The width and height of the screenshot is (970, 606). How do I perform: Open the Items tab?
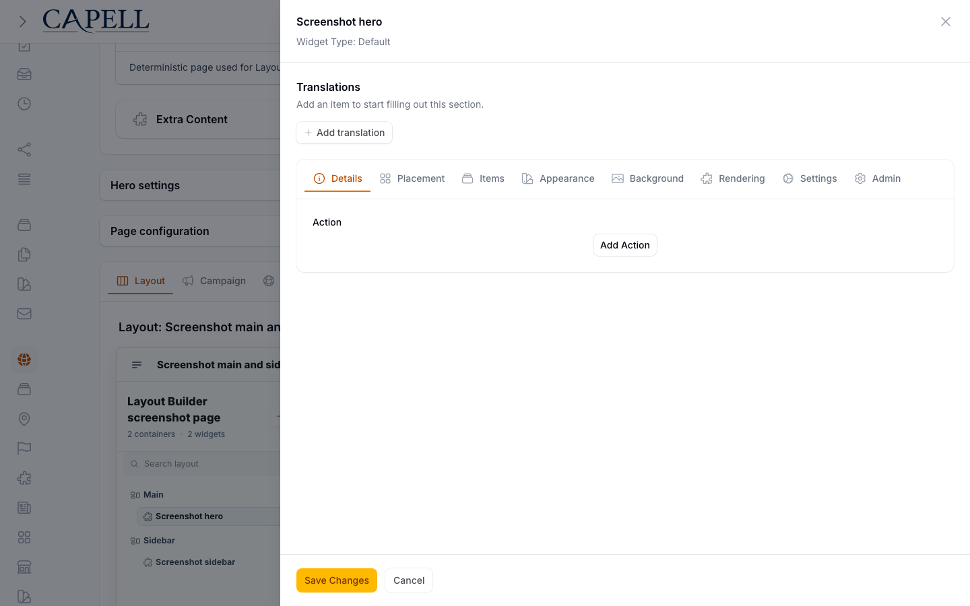pos(483,178)
